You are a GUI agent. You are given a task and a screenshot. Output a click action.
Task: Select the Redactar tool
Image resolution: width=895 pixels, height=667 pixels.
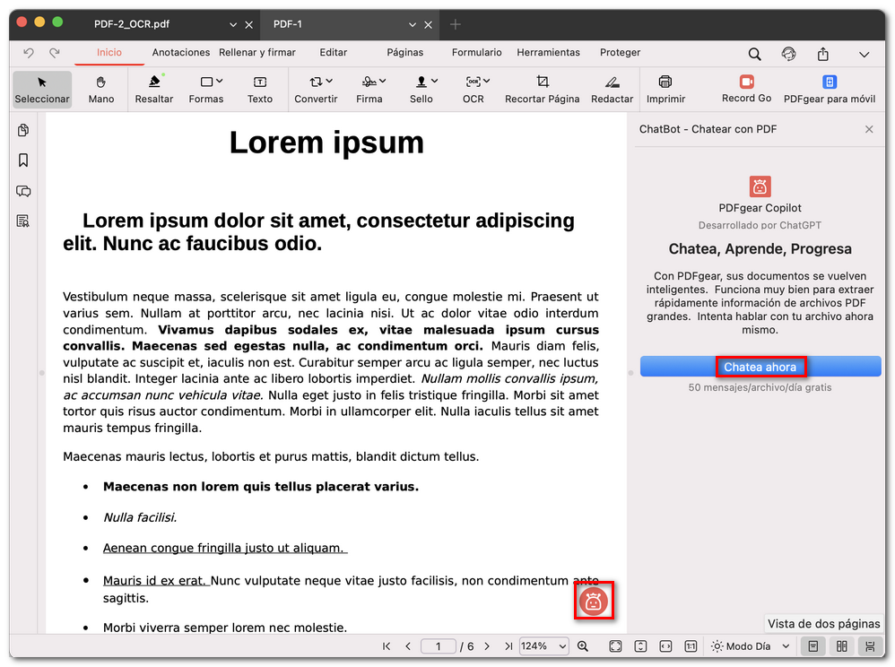[612, 89]
